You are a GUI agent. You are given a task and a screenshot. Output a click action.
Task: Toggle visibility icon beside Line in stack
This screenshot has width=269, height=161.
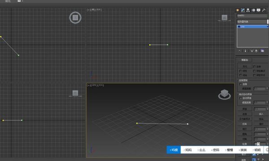(239, 27)
